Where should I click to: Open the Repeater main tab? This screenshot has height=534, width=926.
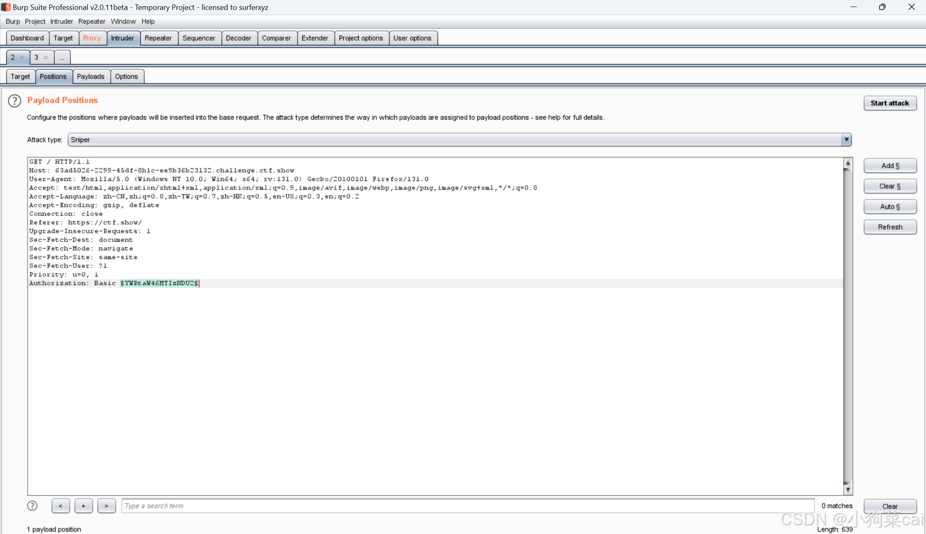click(158, 38)
